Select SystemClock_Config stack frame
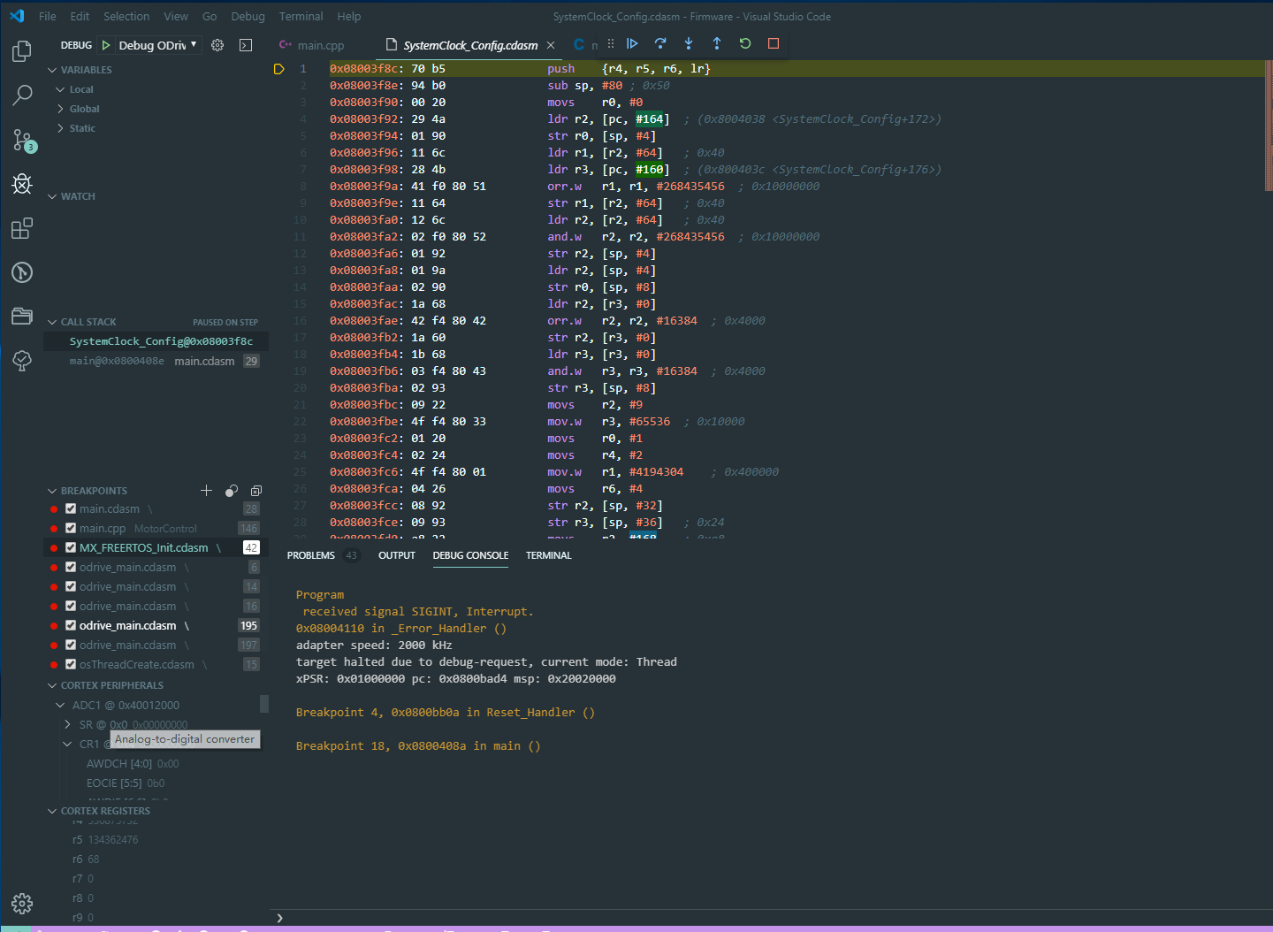 [156, 341]
